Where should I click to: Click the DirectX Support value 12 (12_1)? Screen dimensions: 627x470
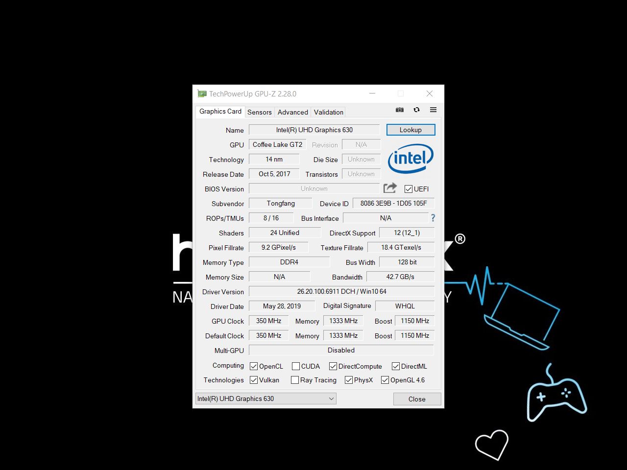click(407, 233)
